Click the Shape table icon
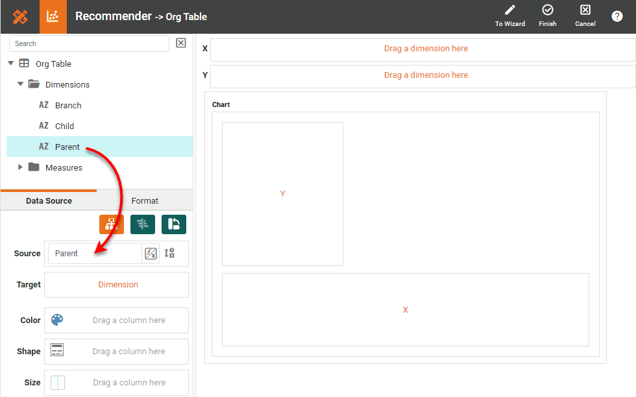This screenshot has height=397, width=636. (x=57, y=351)
